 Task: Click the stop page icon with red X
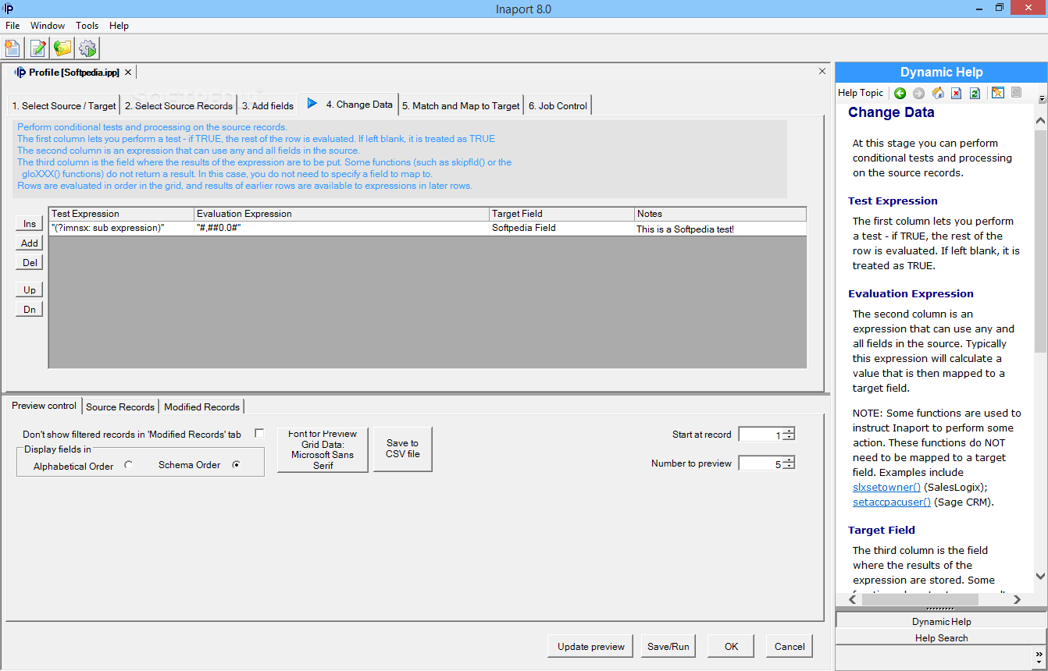point(957,93)
